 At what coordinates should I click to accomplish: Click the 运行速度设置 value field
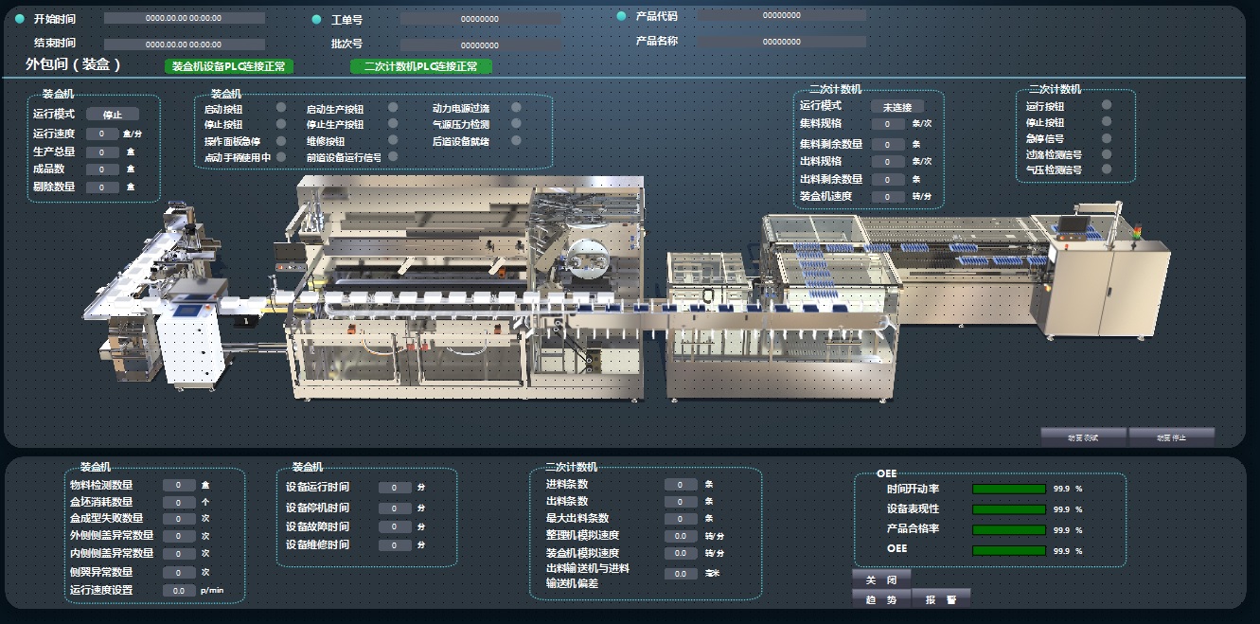179,590
